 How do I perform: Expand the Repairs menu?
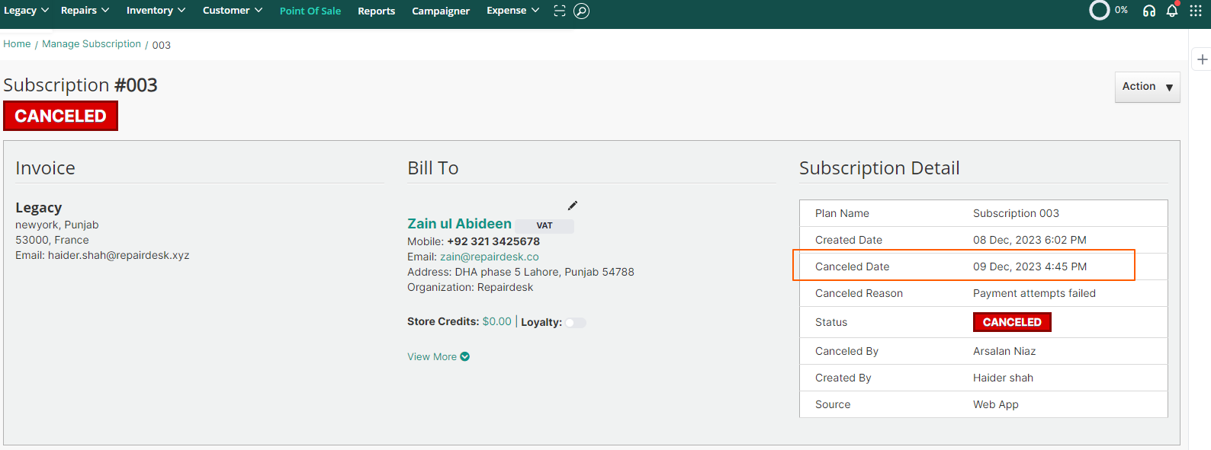click(x=85, y=11)
